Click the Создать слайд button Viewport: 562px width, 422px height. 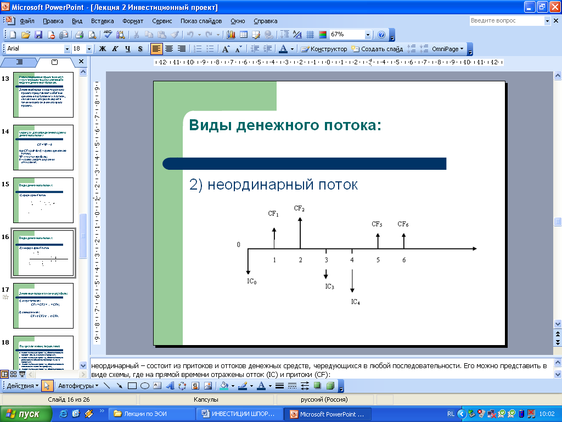[377, 49]
